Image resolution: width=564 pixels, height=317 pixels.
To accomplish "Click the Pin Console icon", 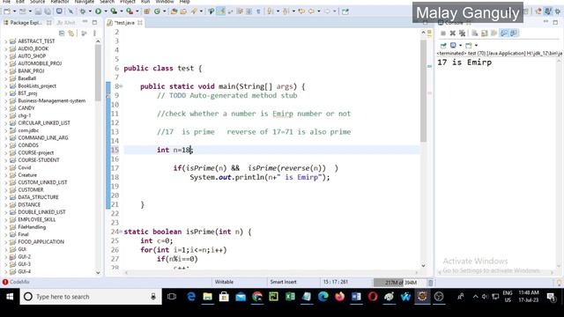I will [x=443, y=45].
